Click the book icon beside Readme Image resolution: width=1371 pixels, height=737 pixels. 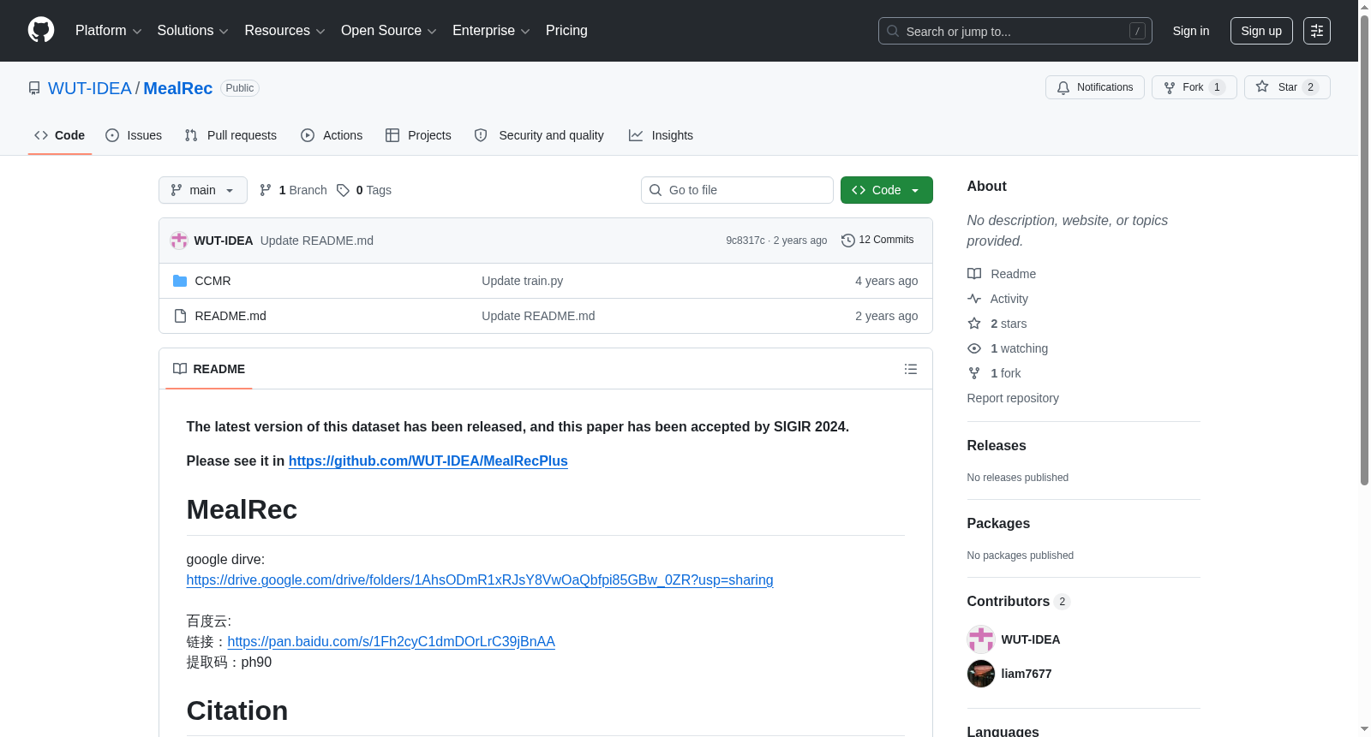(x=974, y=274)
